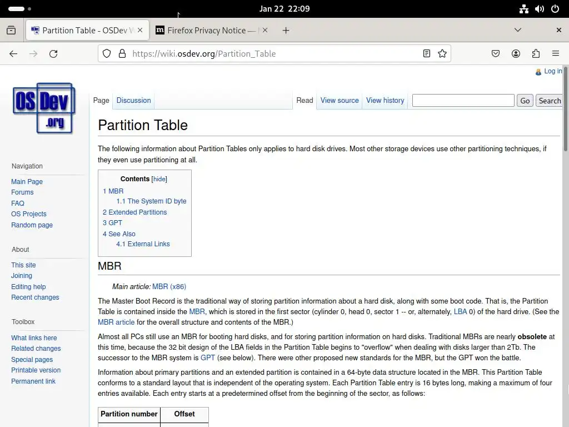
Task: Jump to 4 See Also
Action: coord(119,234)
